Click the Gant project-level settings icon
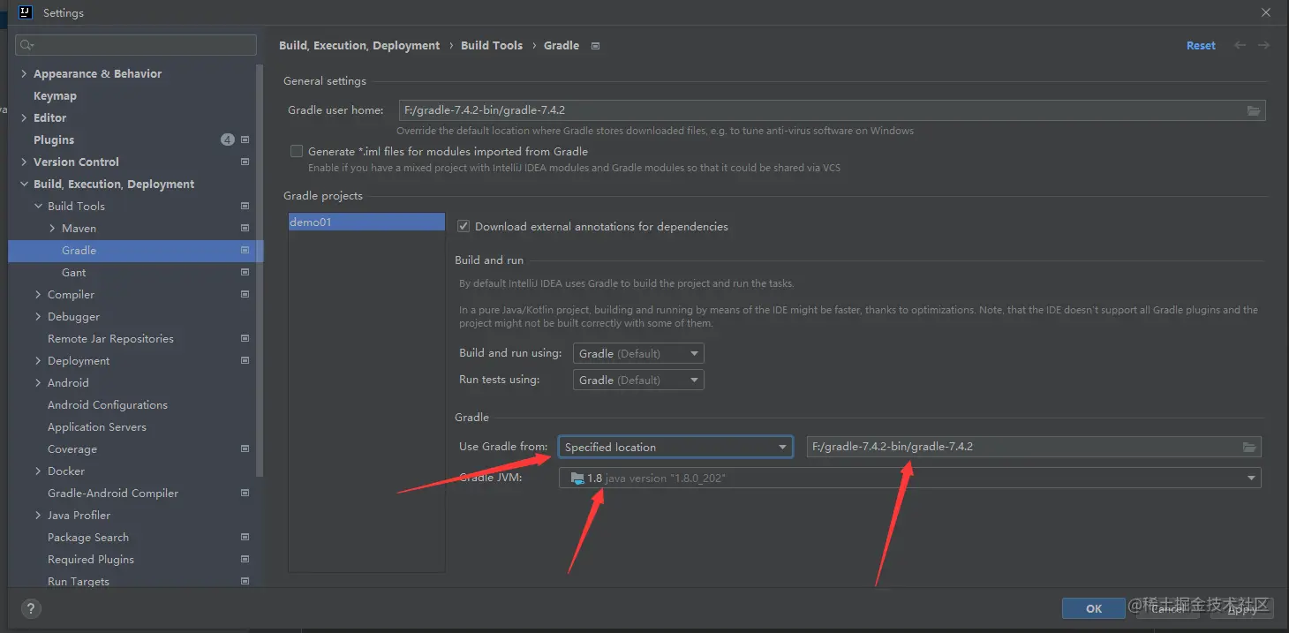The image size is (1289, 633). pyautogui.click(x=245, y=272)
